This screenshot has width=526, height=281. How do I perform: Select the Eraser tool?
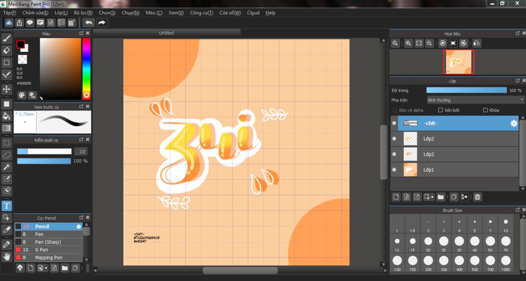tap(6, 51)
